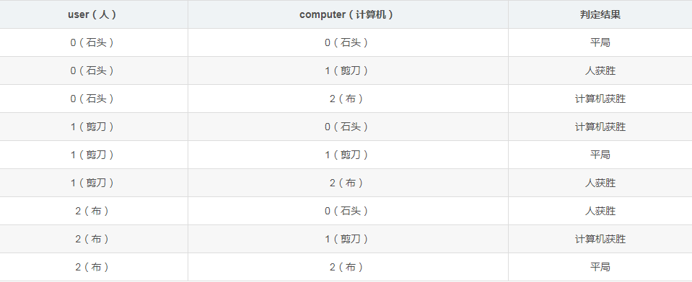Select '计算机获胜' in the 剪刀 versus 石头 row
692x282 pixels.
[600, 127]
